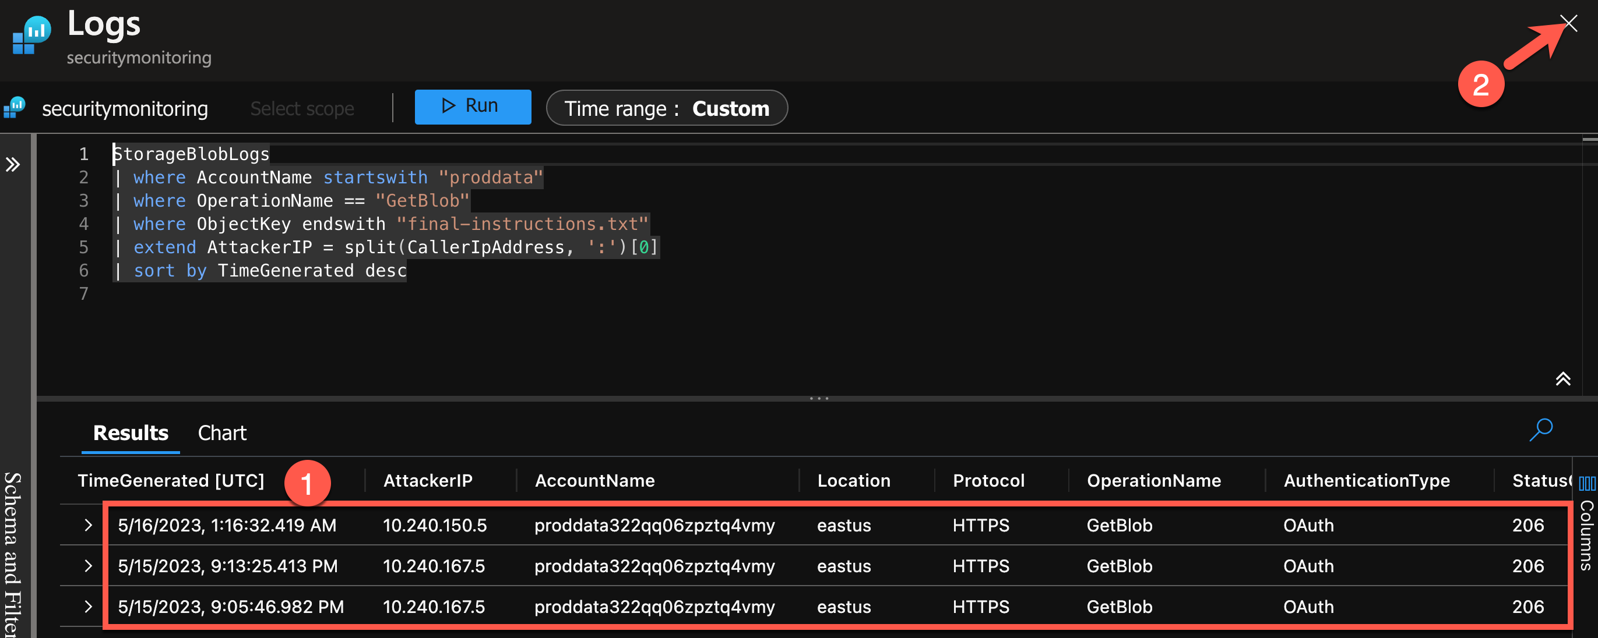Click the Select scope link

pyautogui.click(x=302, y=108)
